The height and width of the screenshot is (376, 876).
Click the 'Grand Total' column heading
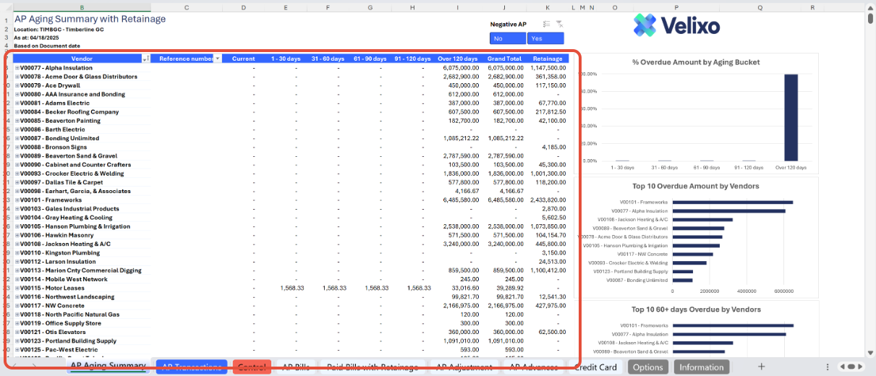504,59
